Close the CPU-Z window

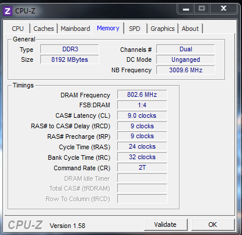[223, 9]
